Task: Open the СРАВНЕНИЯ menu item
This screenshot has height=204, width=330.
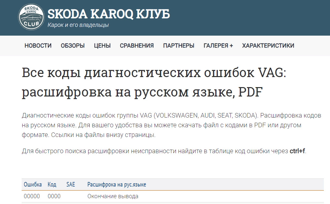Action: coord(137,46)
